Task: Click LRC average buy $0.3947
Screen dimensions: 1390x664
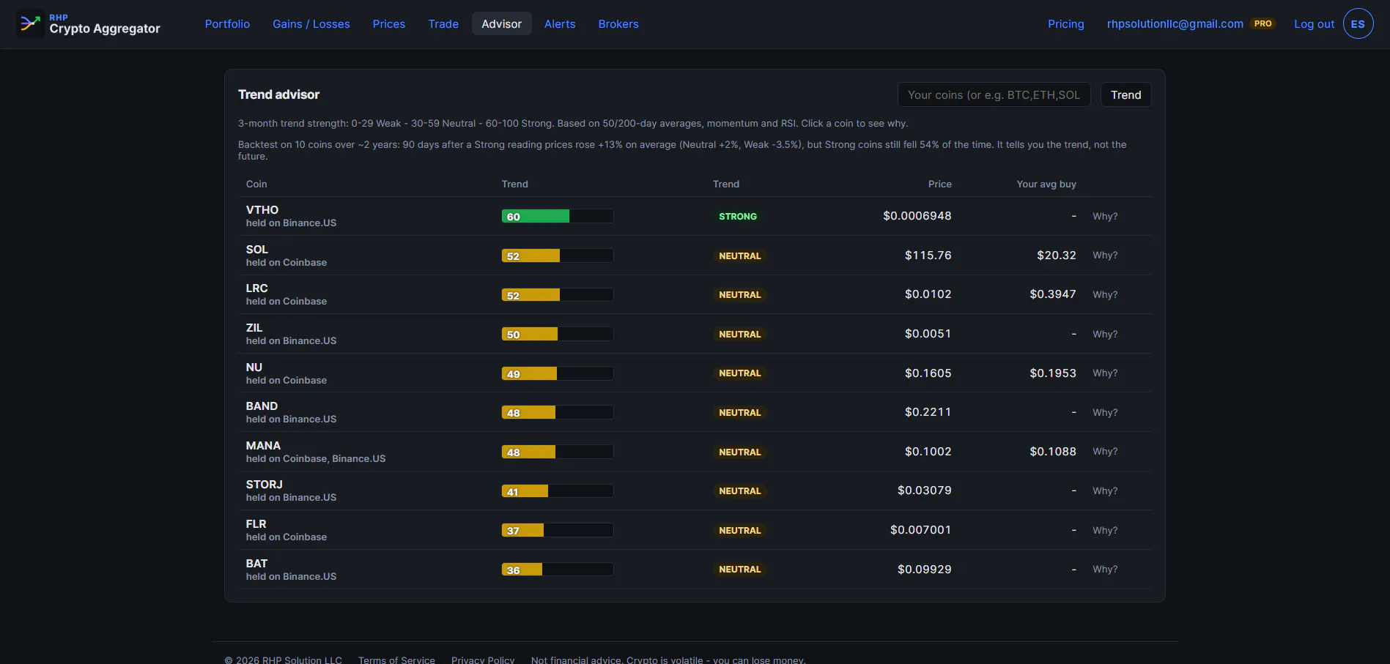Action: tap(1053, 294)
